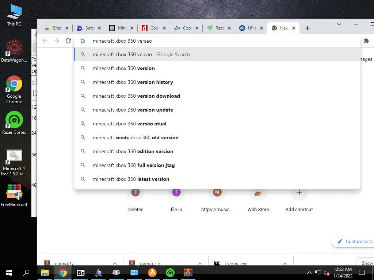Launch Google Chrome desktop shortcut
Screen dimensions: 374x280
(14, 90)
